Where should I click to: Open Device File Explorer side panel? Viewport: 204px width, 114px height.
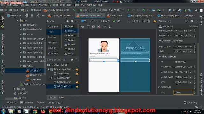(201, 85)
